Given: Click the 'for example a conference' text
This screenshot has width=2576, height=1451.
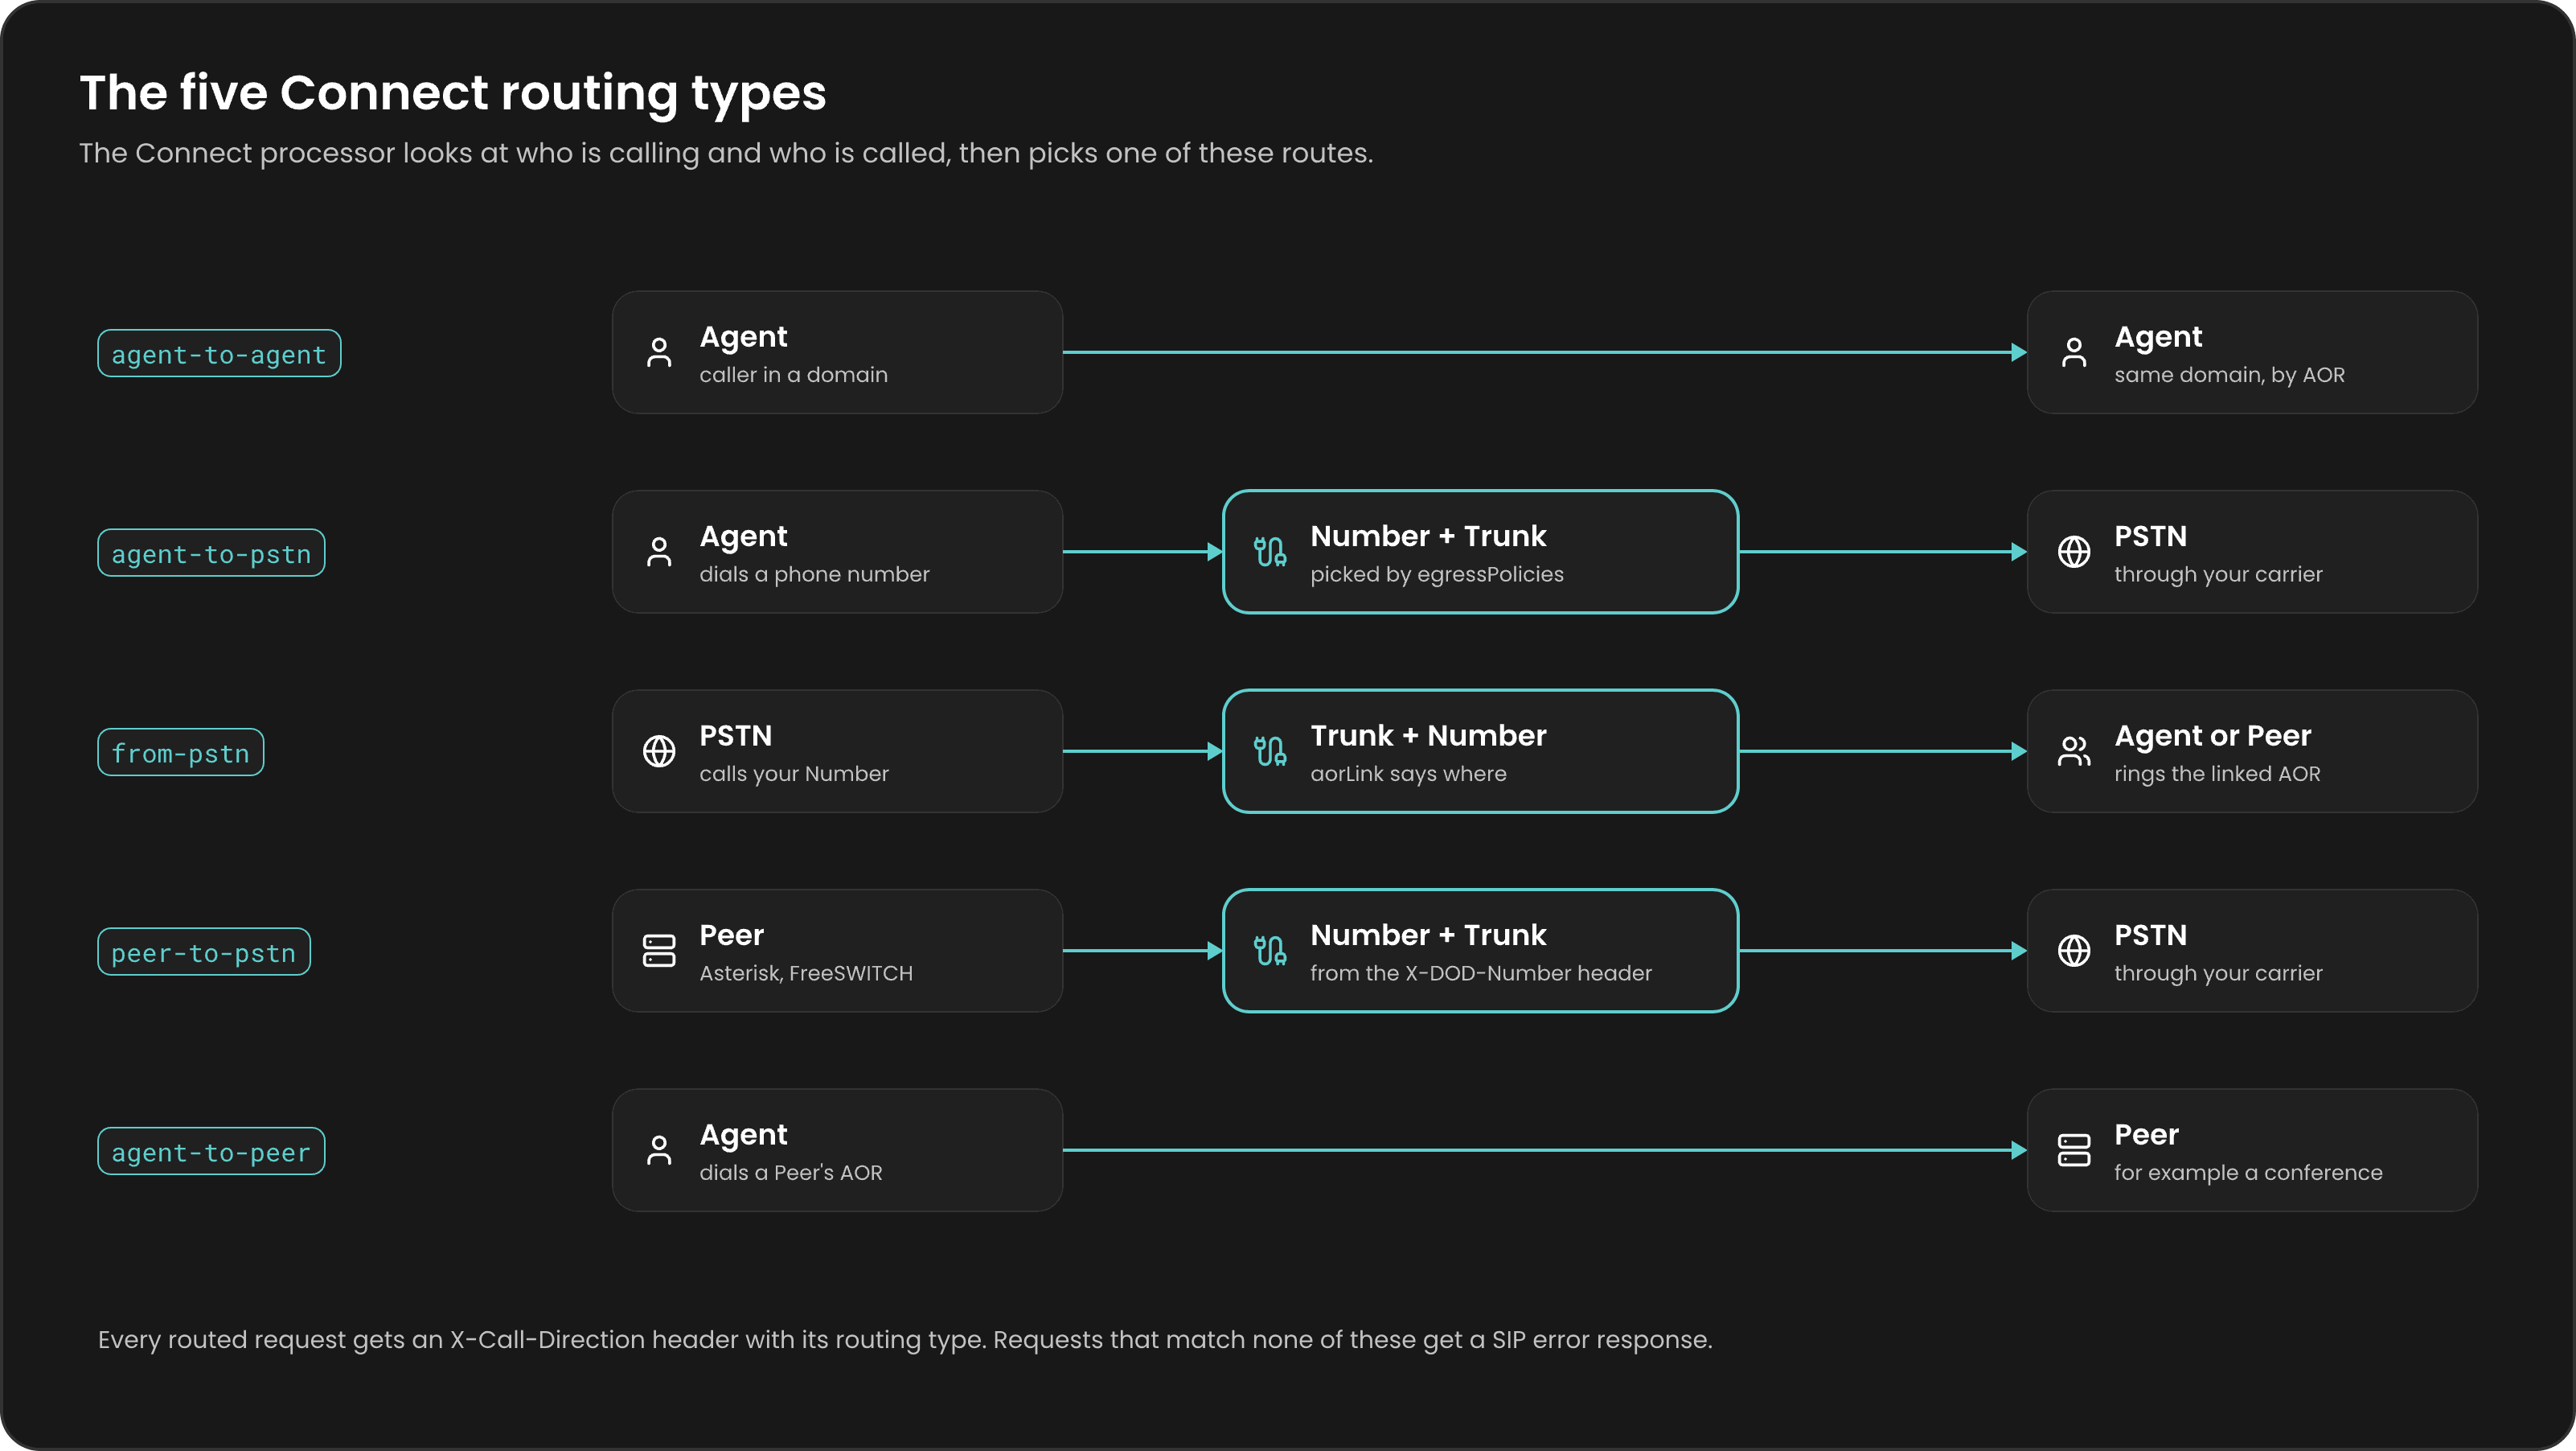Looking at the screenshot, I should 2248,1173.
